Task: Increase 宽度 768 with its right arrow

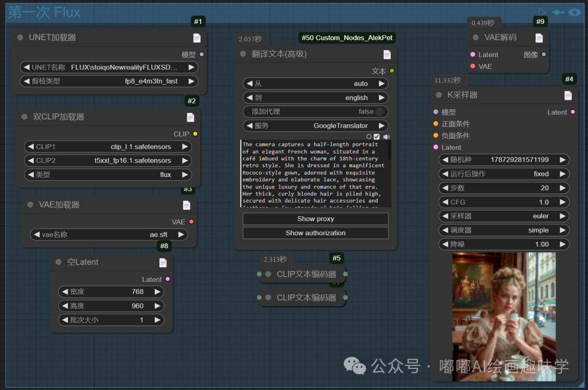Action: (157, 292)
